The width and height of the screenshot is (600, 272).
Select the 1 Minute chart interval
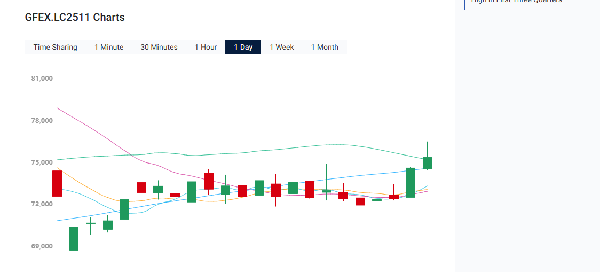[109, 47]
